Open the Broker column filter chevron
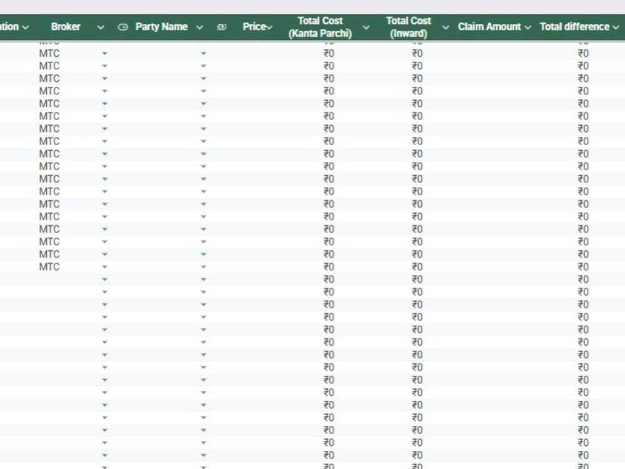625x469 pixels. tap(101, 28)
